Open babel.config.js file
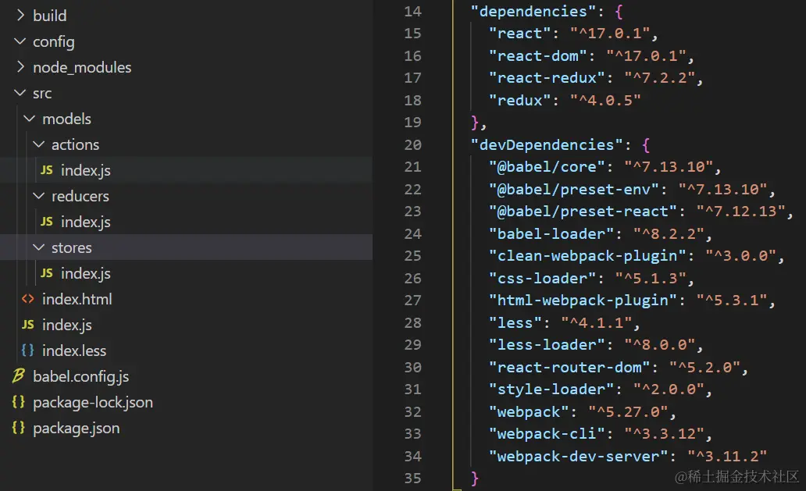Image resolution: width=806 pixels, height=491 pixels. coord(80,377)
